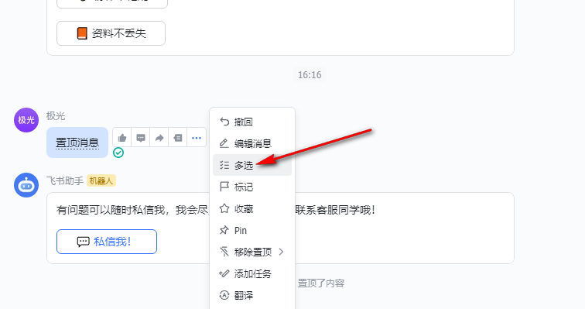Click the 16:16 timestamp
Image resolution: width=585 pixels, height=309 pixels.
310,75
